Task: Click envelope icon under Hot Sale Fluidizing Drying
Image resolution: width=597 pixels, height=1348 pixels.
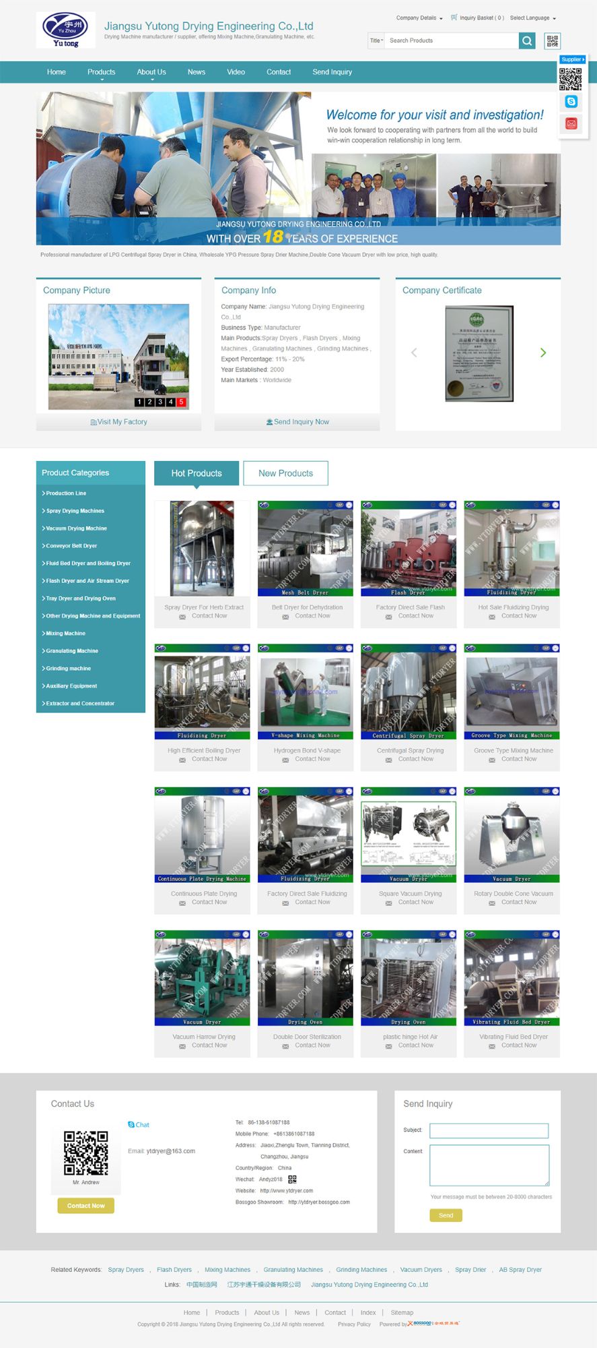Action: tap(492, 617)
